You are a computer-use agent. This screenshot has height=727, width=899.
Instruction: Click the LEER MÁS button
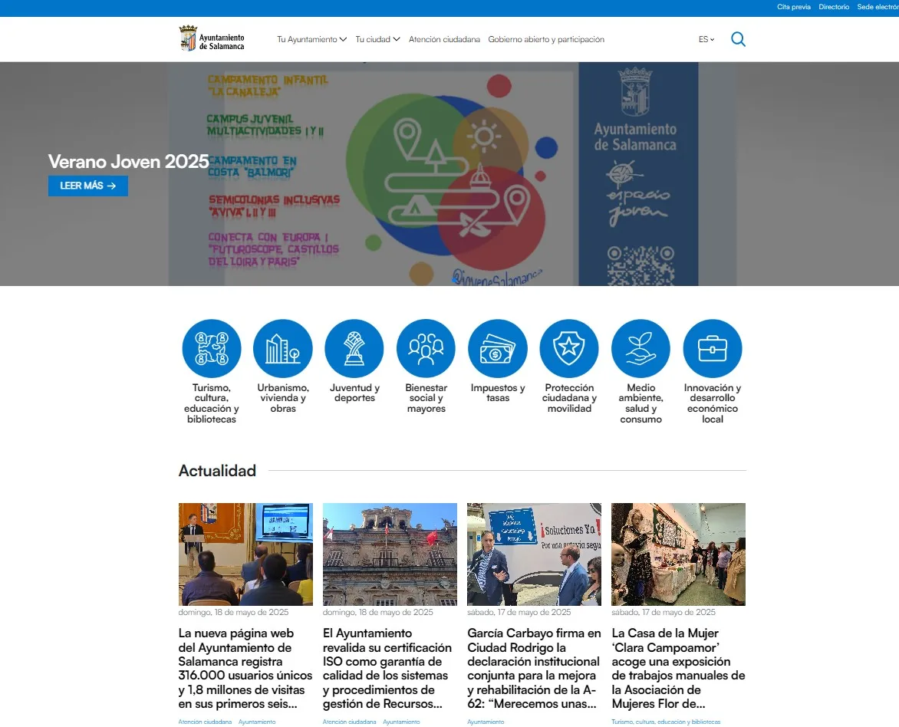(87, 186)
